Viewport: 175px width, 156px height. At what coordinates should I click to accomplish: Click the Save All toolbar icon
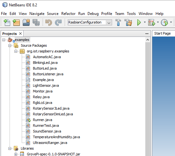tap(36, 23)
